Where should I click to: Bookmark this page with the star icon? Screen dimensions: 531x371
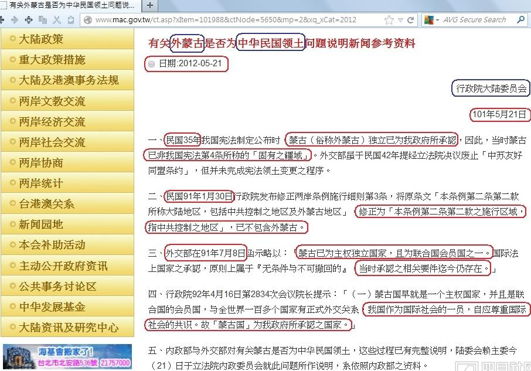coord(389,20)
